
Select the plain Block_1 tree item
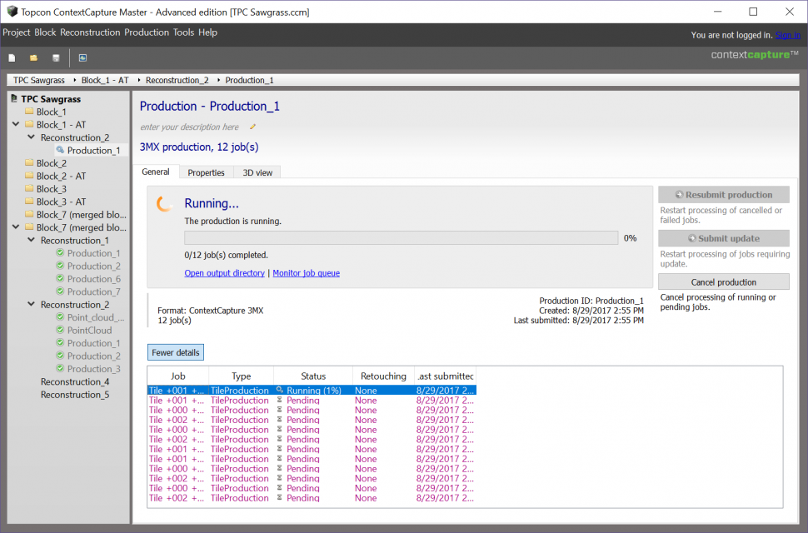(x=51, y=112)
